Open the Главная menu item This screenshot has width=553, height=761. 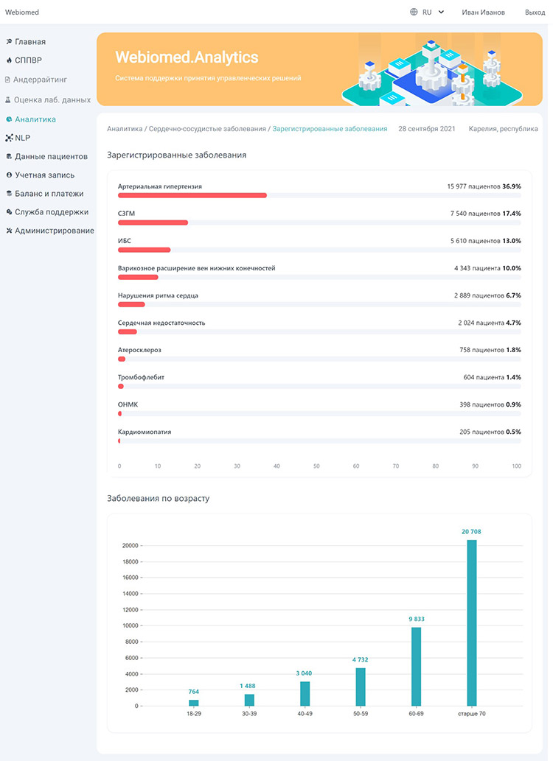(30, 42)
